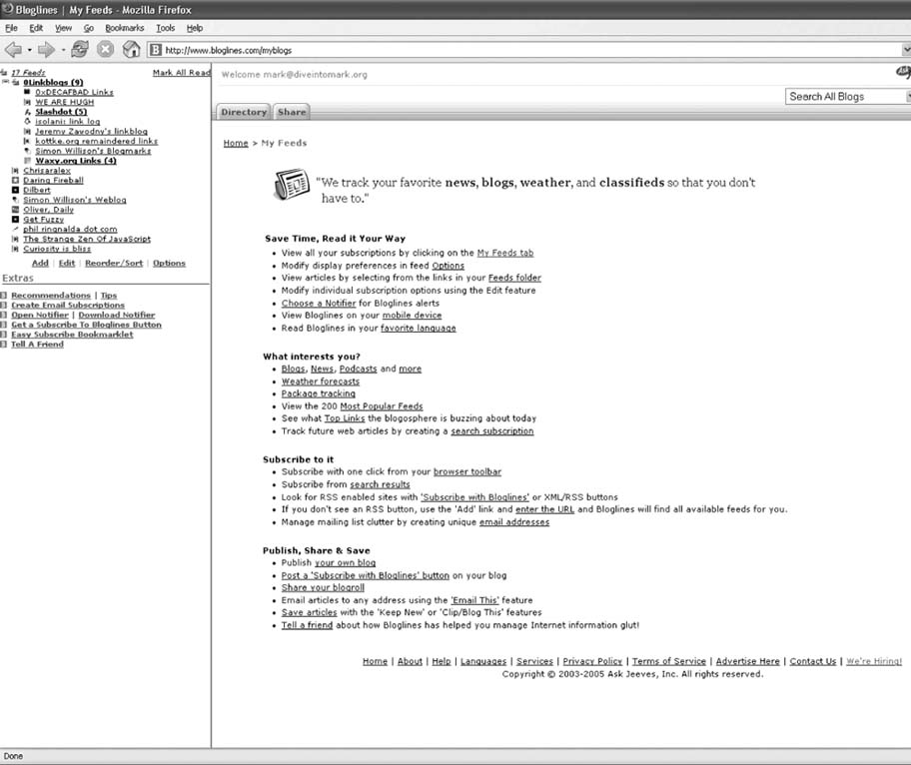Click the icon next to Oliver, Daily
911x765 pixels.
tap(15, 209)
